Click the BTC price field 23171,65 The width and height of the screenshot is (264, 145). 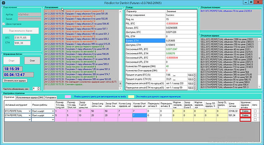(22, 38)
